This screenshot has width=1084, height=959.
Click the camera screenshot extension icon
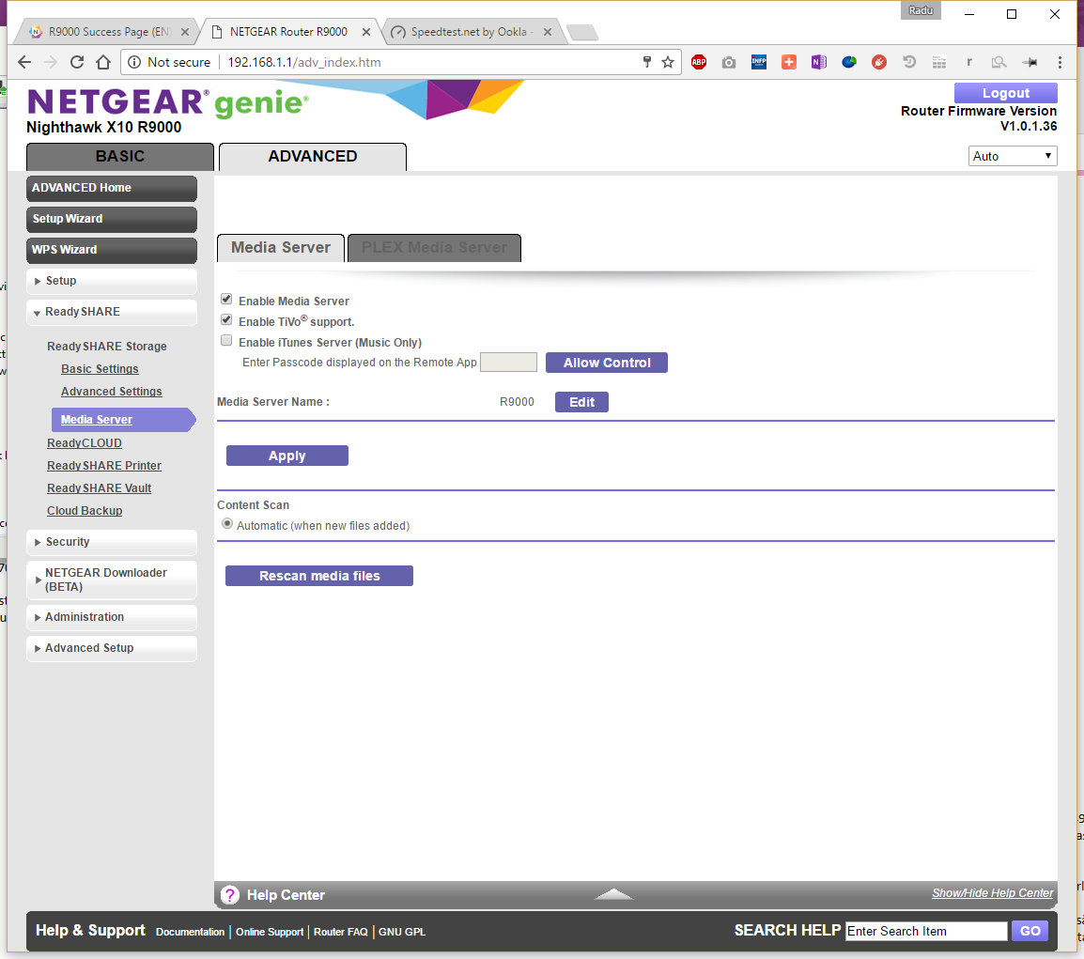coord(728,62)
